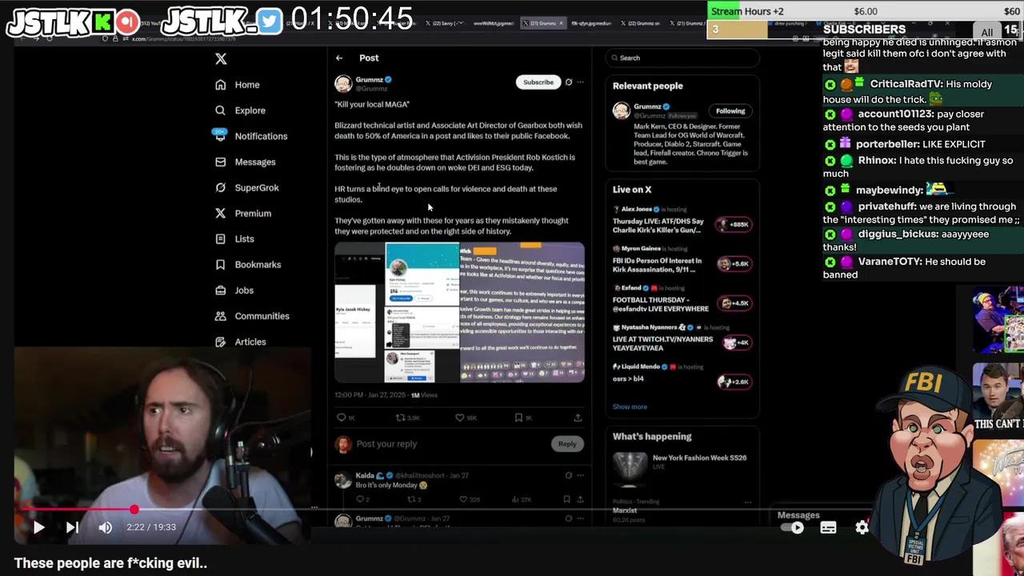Click the share icon on the main post
Image resolution: width=1024 pixels, height=576 pixels.
point(578,418)
